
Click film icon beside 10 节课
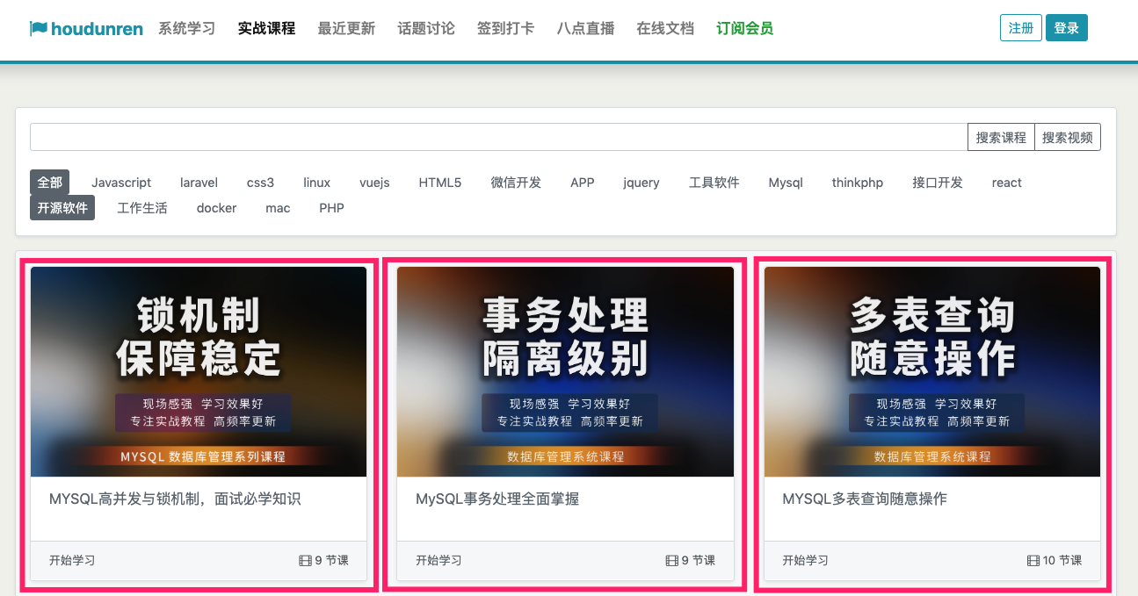[x=1033, y=560]
